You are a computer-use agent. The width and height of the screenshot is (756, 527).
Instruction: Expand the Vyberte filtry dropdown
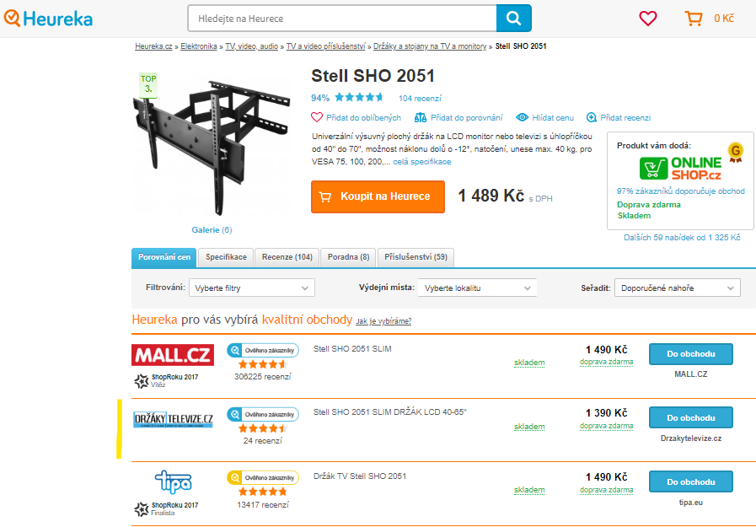(252, 288)
